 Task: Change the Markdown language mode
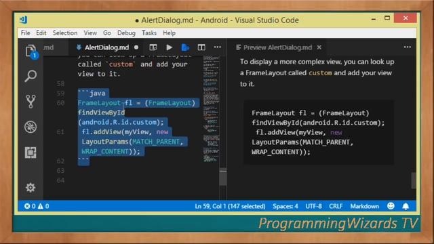pos(365,206)
